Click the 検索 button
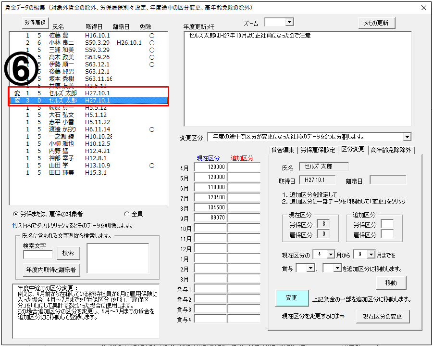Image resolution: width=433 pixels, height=347 pixels. coord(68,253)
